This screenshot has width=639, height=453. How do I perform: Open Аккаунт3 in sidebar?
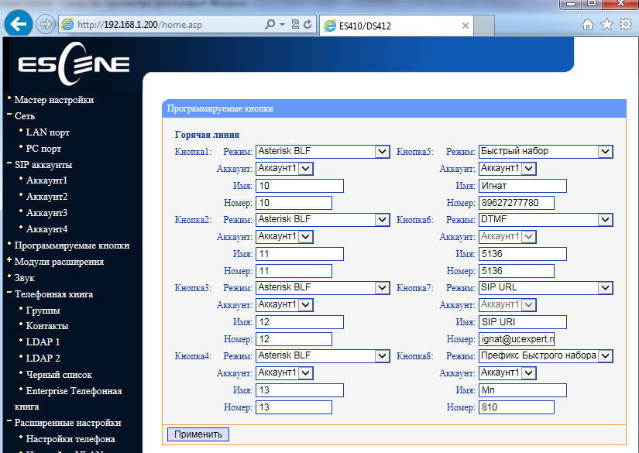point(47,213)
